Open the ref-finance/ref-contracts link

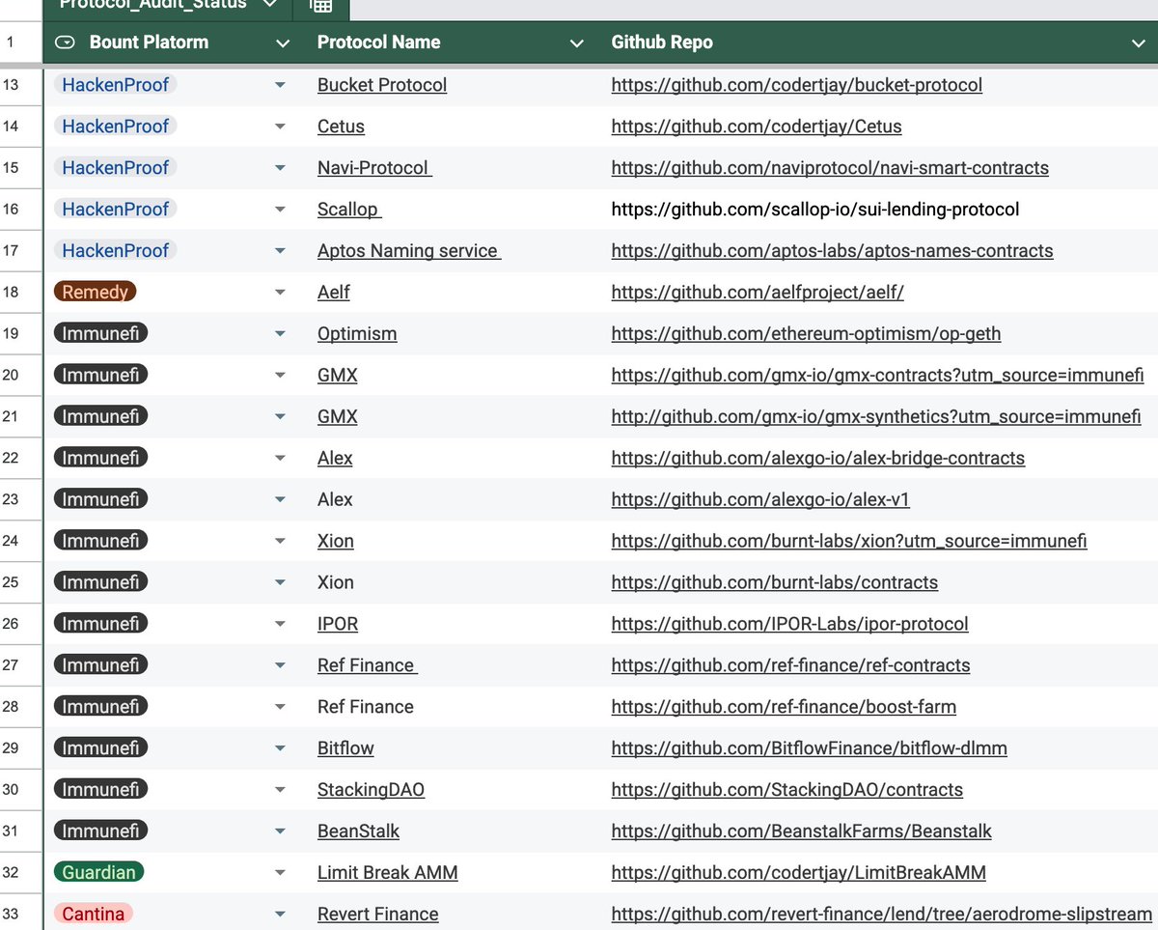[791, 666]
